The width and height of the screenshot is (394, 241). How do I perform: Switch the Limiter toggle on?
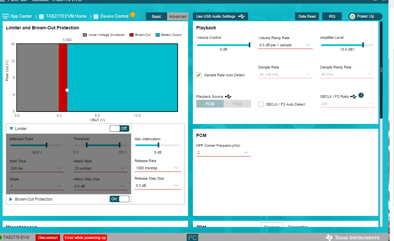[119, 128]
